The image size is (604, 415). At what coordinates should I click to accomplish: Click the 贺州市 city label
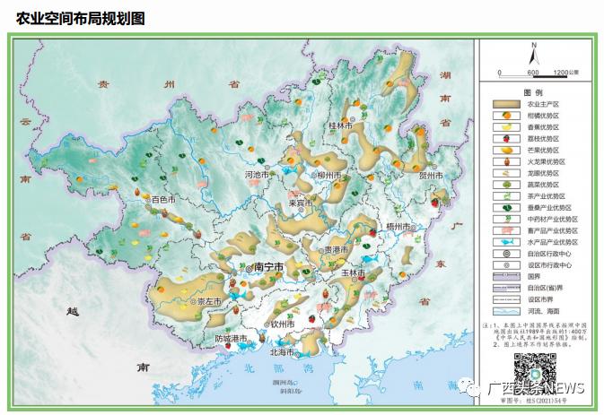click(x=431, y=176)
